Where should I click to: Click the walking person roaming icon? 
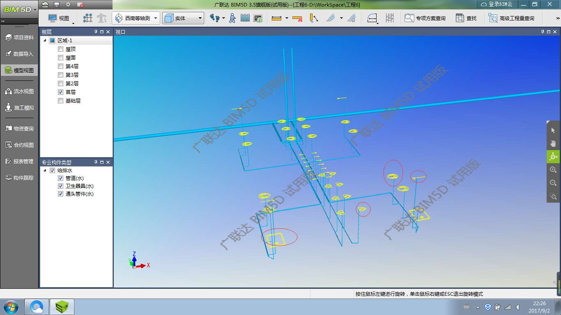click(232, 18)
